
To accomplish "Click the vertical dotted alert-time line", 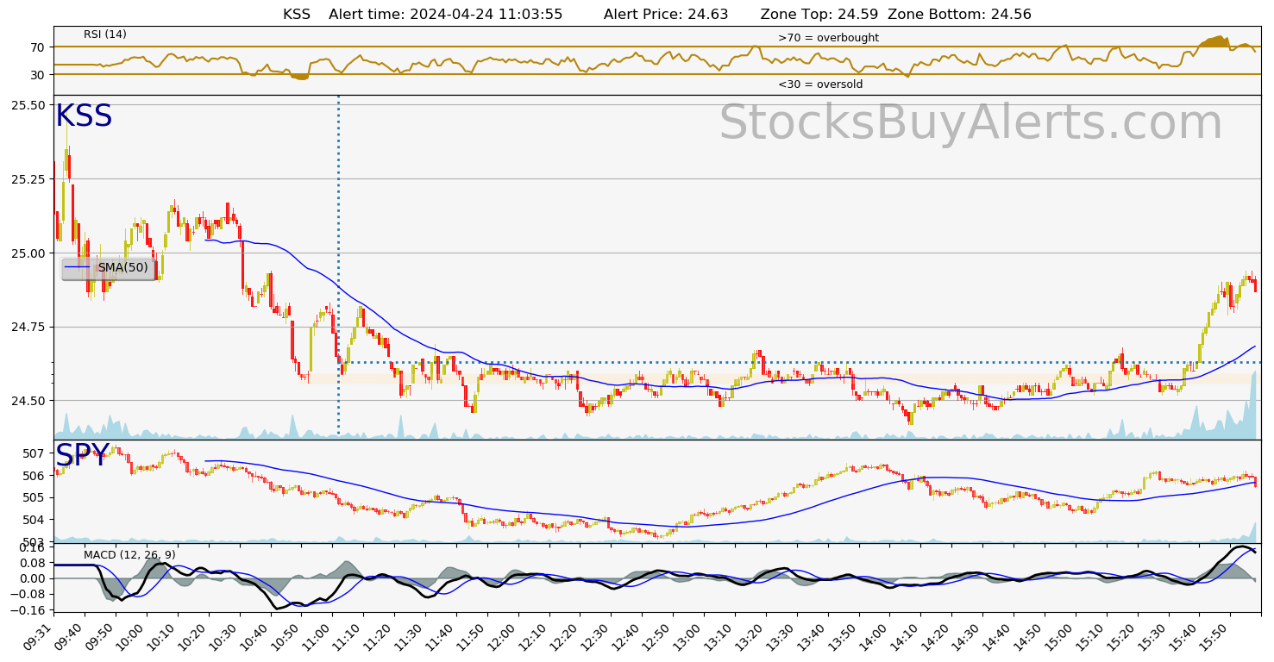I will [x=338, y=265].
